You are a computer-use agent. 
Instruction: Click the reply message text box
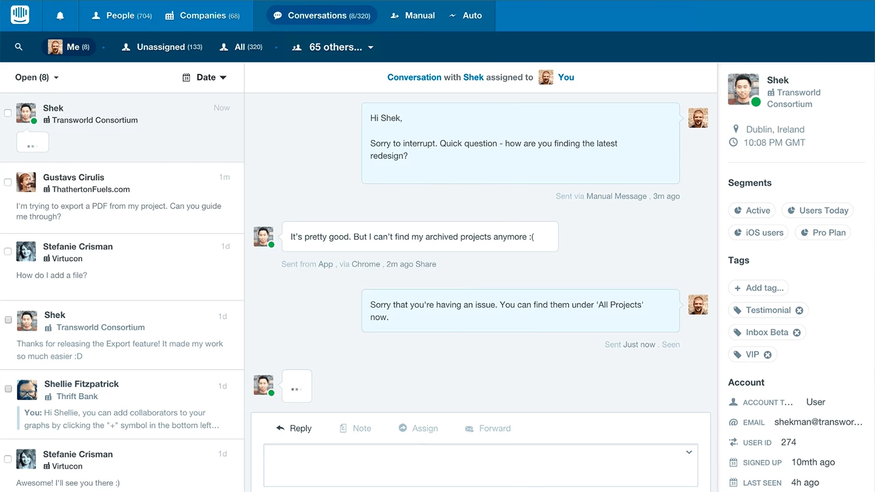click(x=480, y=465)
